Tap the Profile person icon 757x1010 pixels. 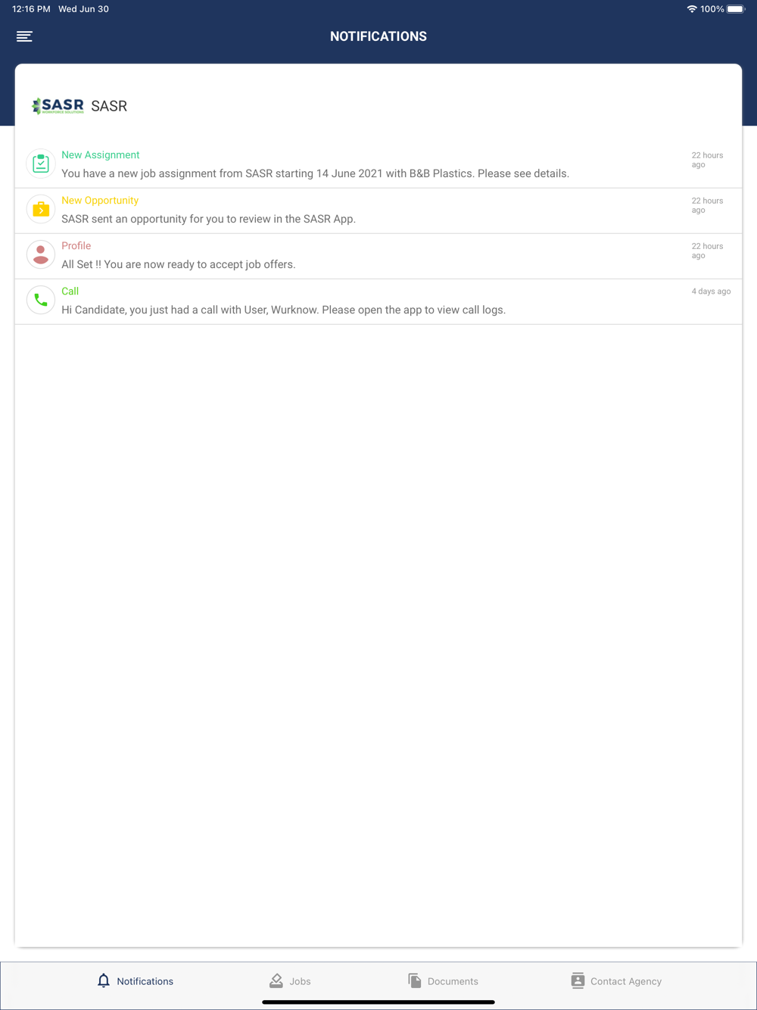pyautogui.click(x=41, y=254)
